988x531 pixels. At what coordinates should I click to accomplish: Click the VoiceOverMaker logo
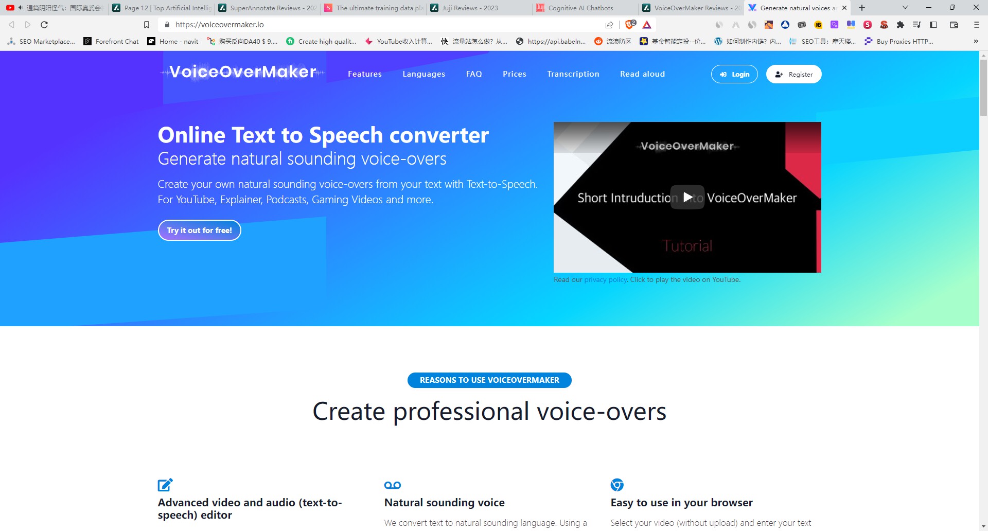243,72
